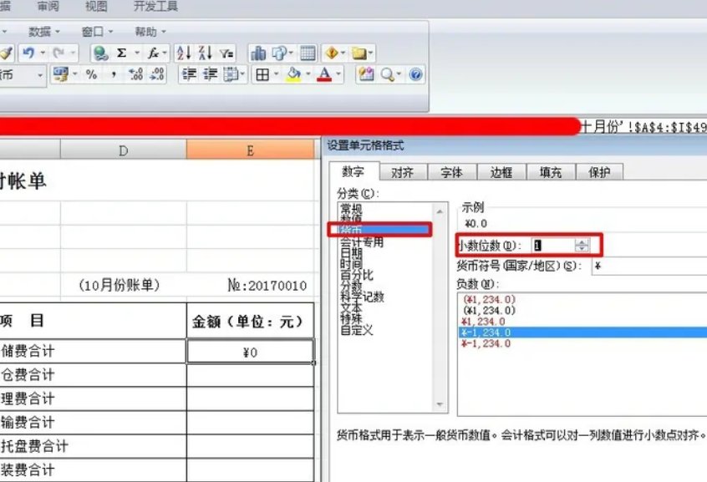Click decrease decimal places icon
The height and width of the screenshot is (482, 707).
[157, 74]
